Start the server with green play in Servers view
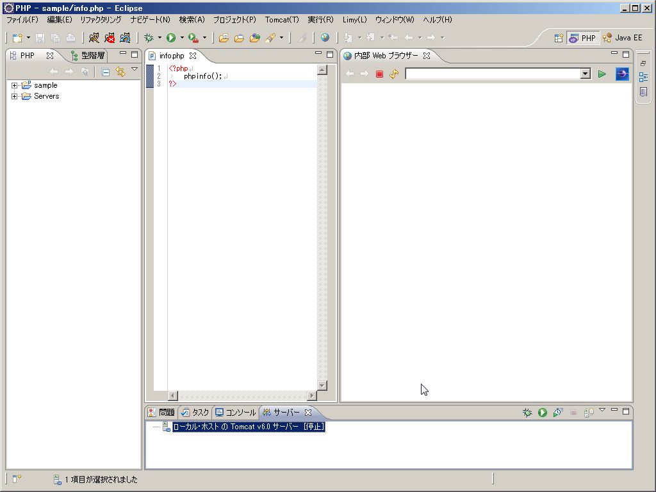The image size is (656, 492). click(x=543, y=413)
